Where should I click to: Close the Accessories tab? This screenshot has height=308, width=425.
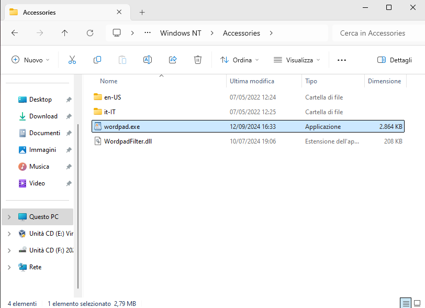click(x=119, y=12)
